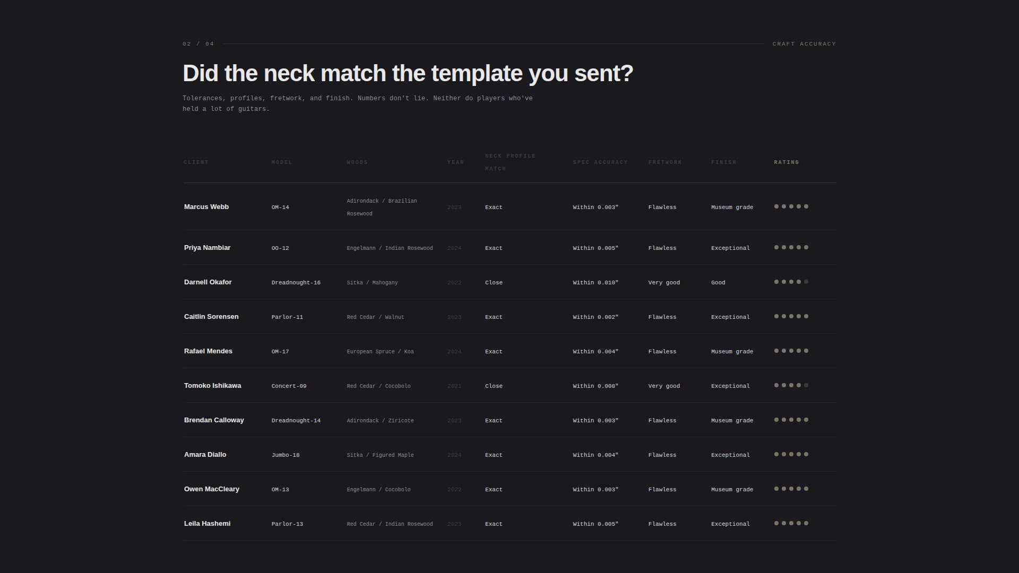Image resolution: width=1019 pixels, height=573 pixels.
Task: Select client name Priya Nambiar
Action: click(207, 248)
